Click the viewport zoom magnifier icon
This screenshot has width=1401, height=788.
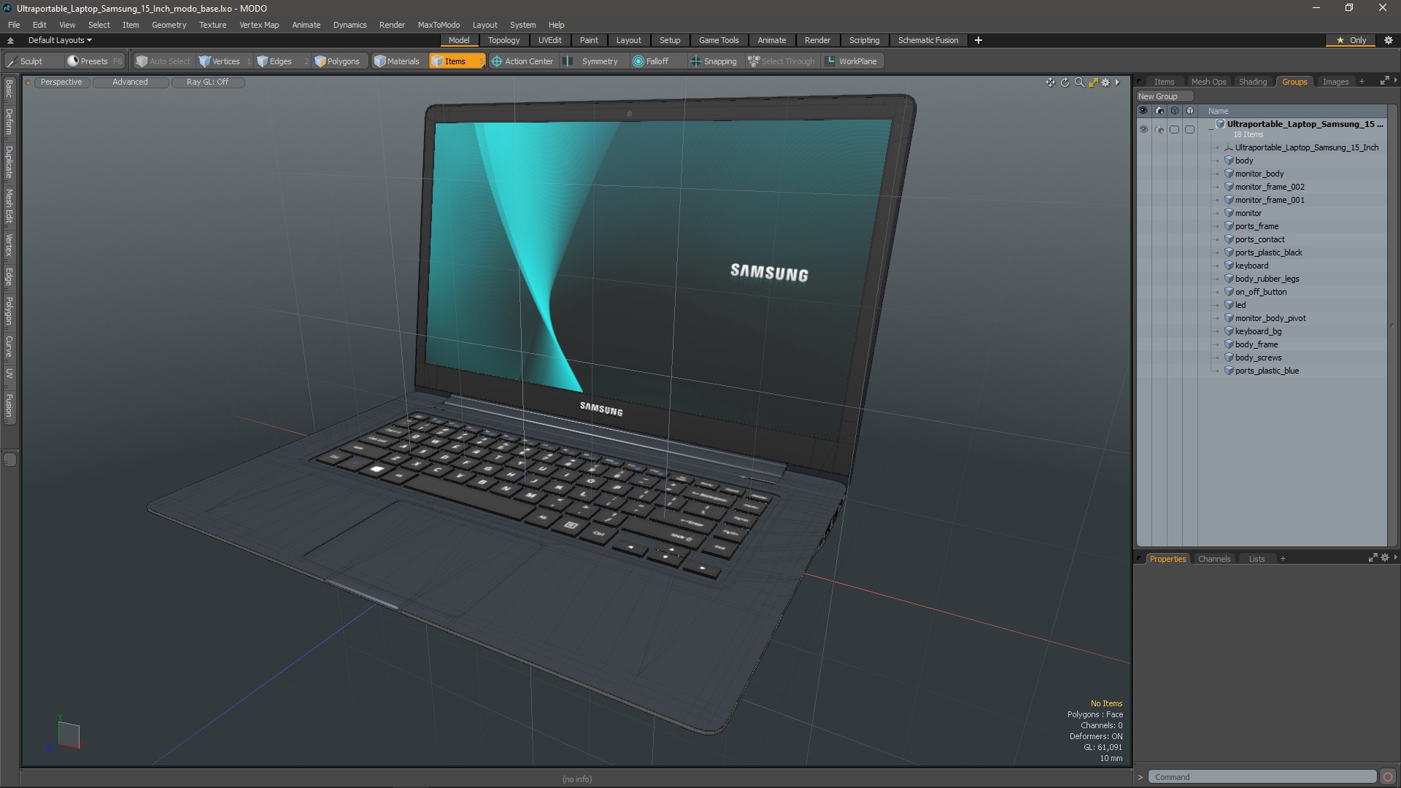click(x=1079, y=82)
